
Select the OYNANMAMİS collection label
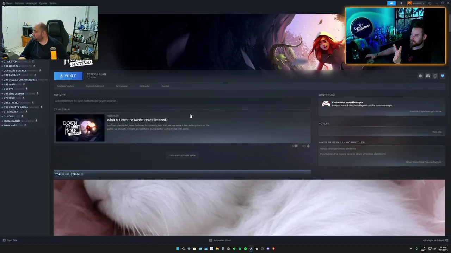[12, 121]
